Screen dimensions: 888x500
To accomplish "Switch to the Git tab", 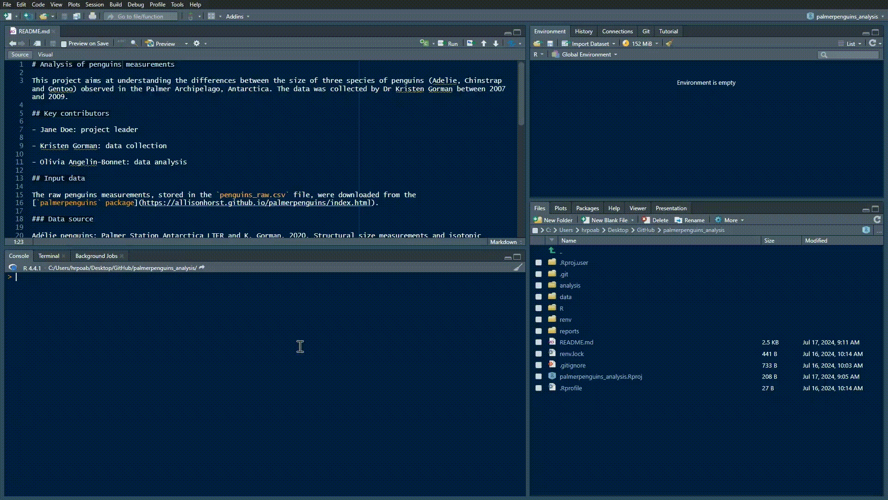I will click(x=646, y=31).
